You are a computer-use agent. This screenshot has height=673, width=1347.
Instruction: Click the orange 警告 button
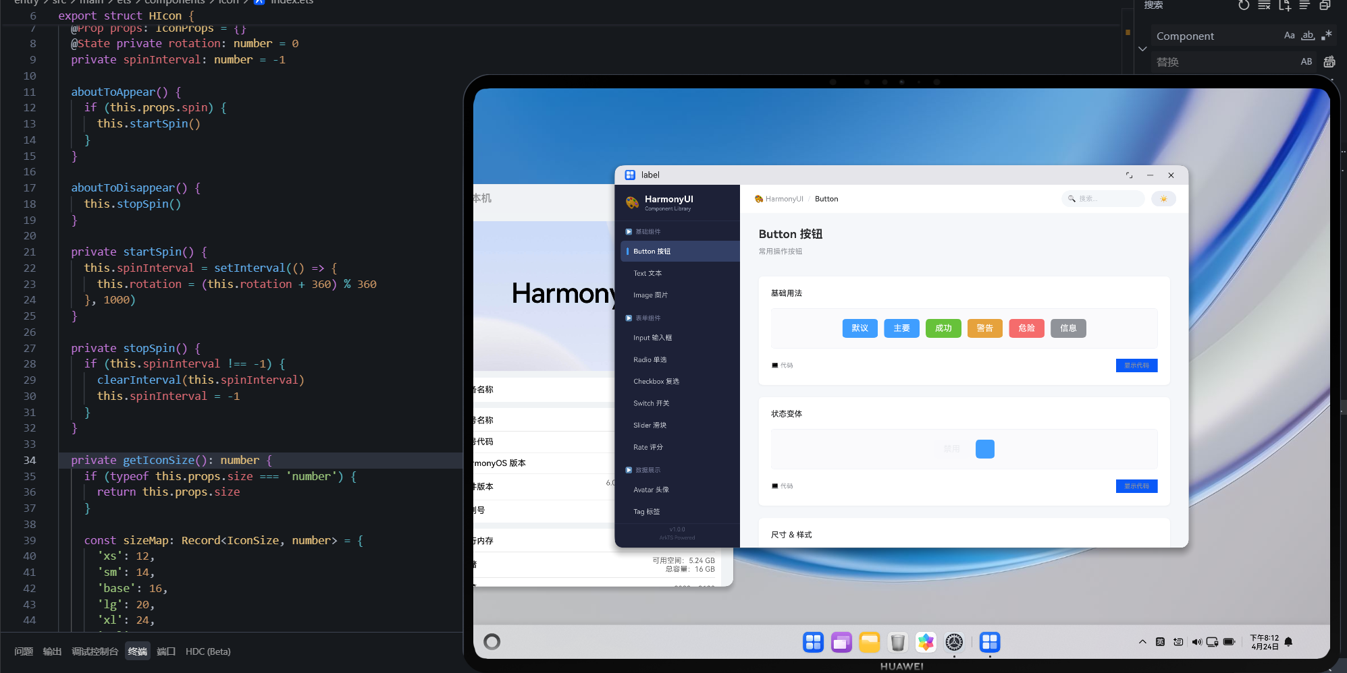point(985,328)
